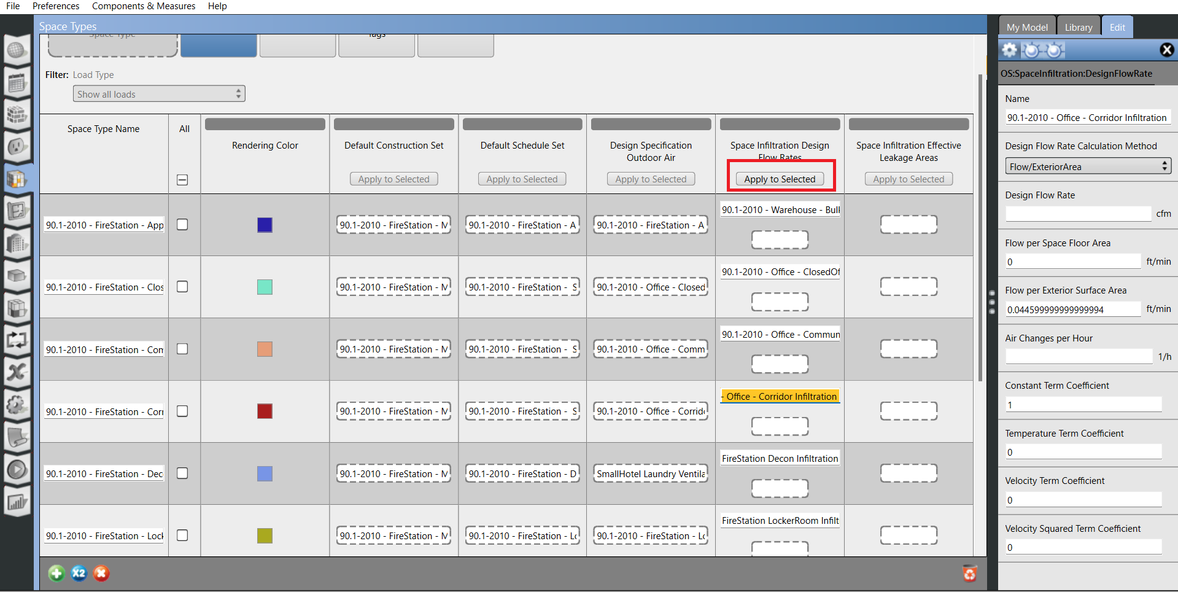This screenshot has height=592, width=1178.
Task: Open the Loads electrical outlet icon
Action: point(17,146)
